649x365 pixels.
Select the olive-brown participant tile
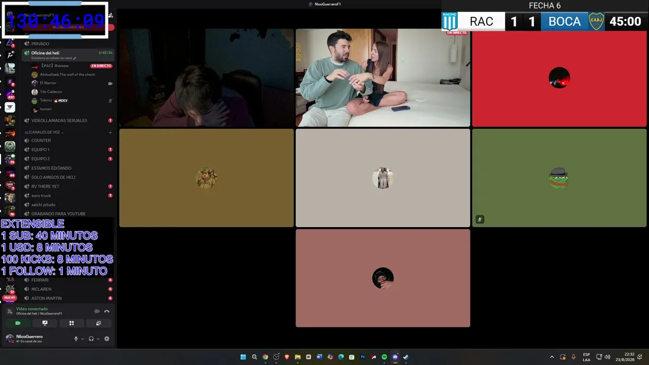[x=206, y=178]
